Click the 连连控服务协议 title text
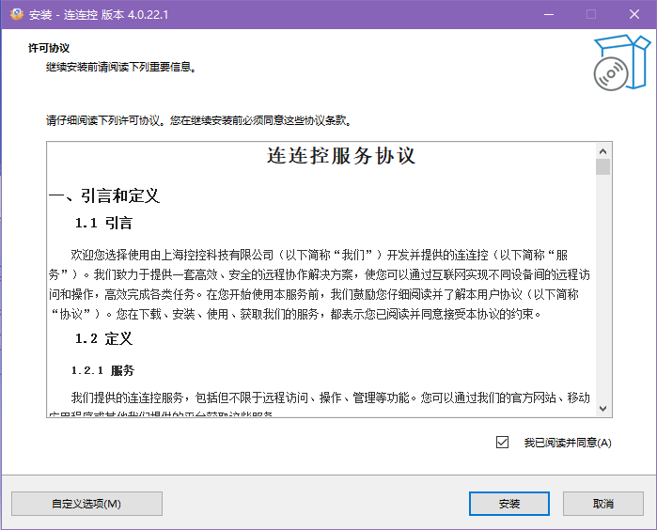Screen dimensions: 657x530 coord(341,156)
